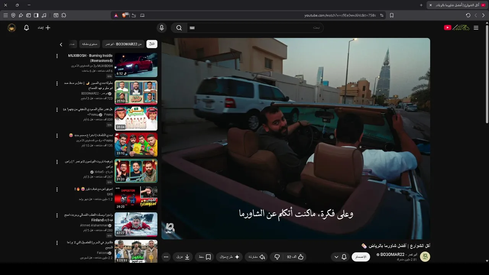The width and height of the screenshot is (489, 275).
Task: Click the Leo AI sparkle icon in toolbar
Action: coord(21,15)
